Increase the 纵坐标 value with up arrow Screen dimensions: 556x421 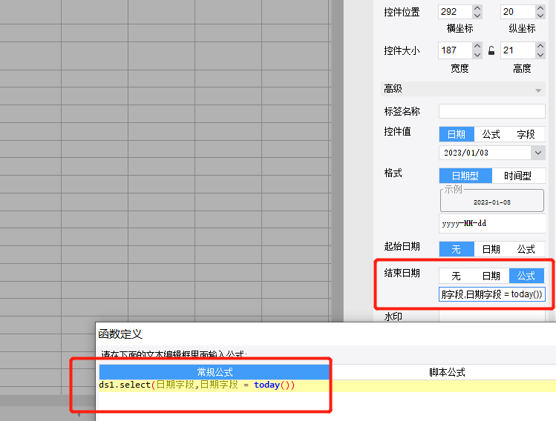click(x=540, y=8)
